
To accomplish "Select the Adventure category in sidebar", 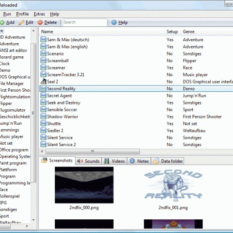I will [x=9, y=44].
